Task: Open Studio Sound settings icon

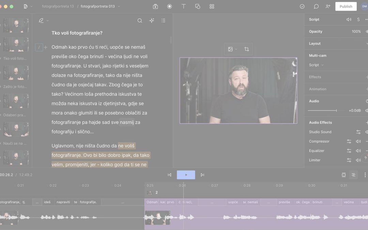Action: click(x=358, y=132)
